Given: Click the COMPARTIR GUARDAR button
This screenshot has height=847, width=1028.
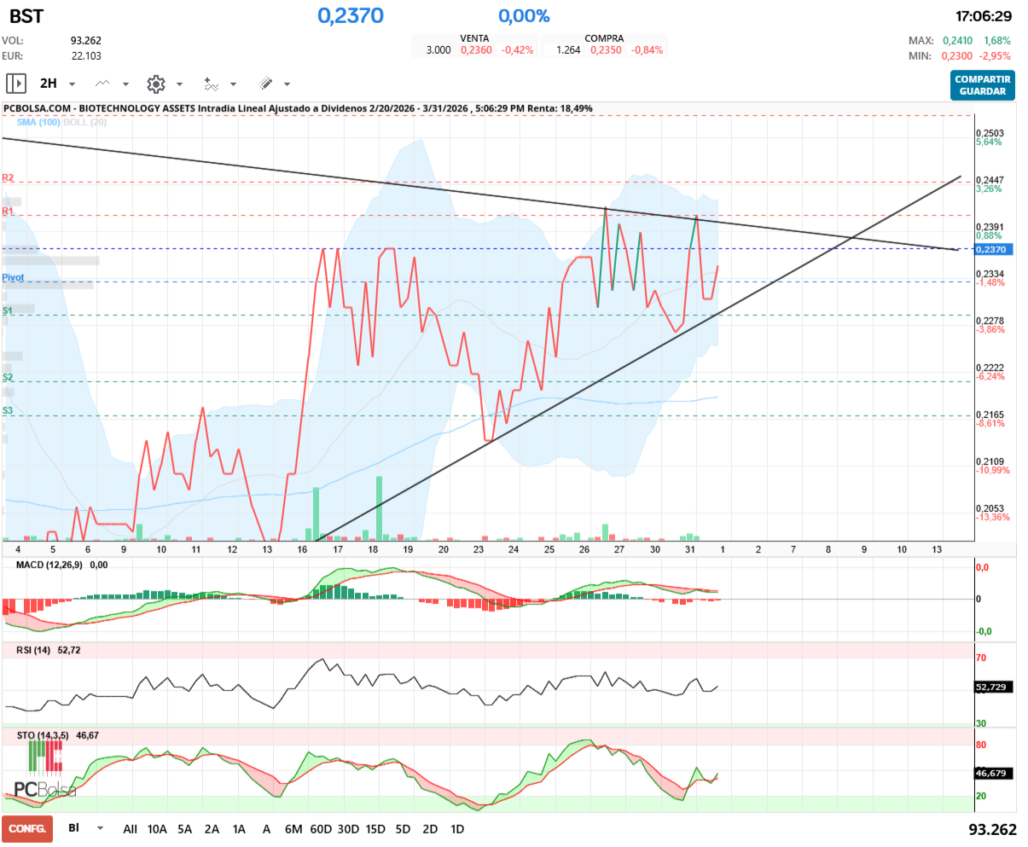Looking at the screenshot, I should tap(982, 85).
